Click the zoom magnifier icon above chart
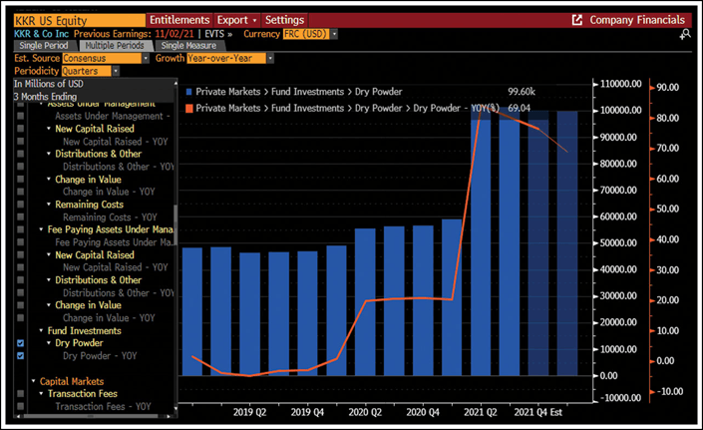The image size is (703, 430). point(685,34)
